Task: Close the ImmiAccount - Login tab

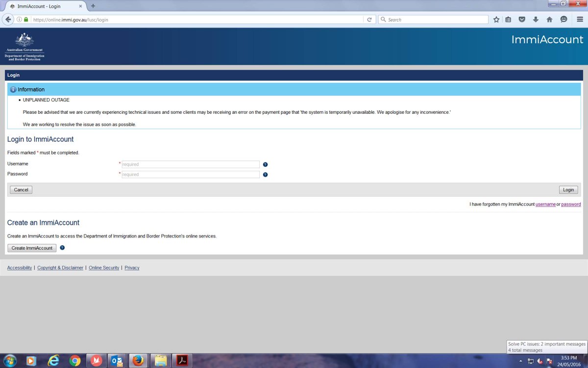Action: point(81,6)
